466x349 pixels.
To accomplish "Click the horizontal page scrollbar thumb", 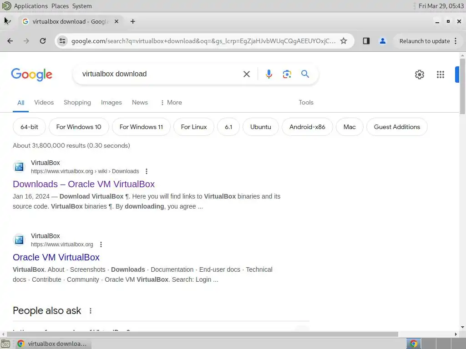I will point(202,334).
